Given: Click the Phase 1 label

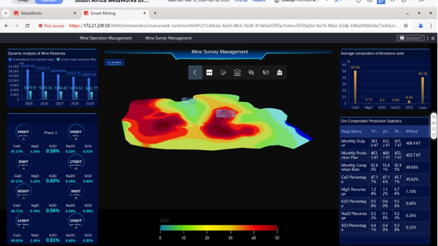Looking at the screenshot, I should tap(50, 133).
